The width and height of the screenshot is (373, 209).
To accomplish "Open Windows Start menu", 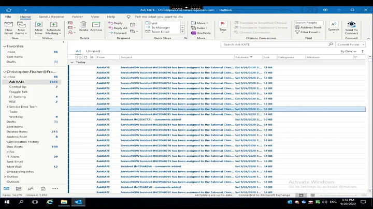I will coord(7,202).
